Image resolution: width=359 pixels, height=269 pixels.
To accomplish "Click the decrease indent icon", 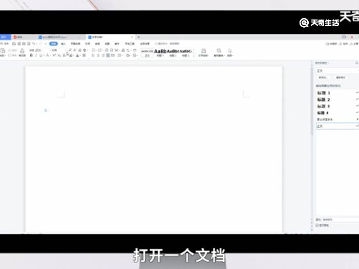I will pos(107,50).
